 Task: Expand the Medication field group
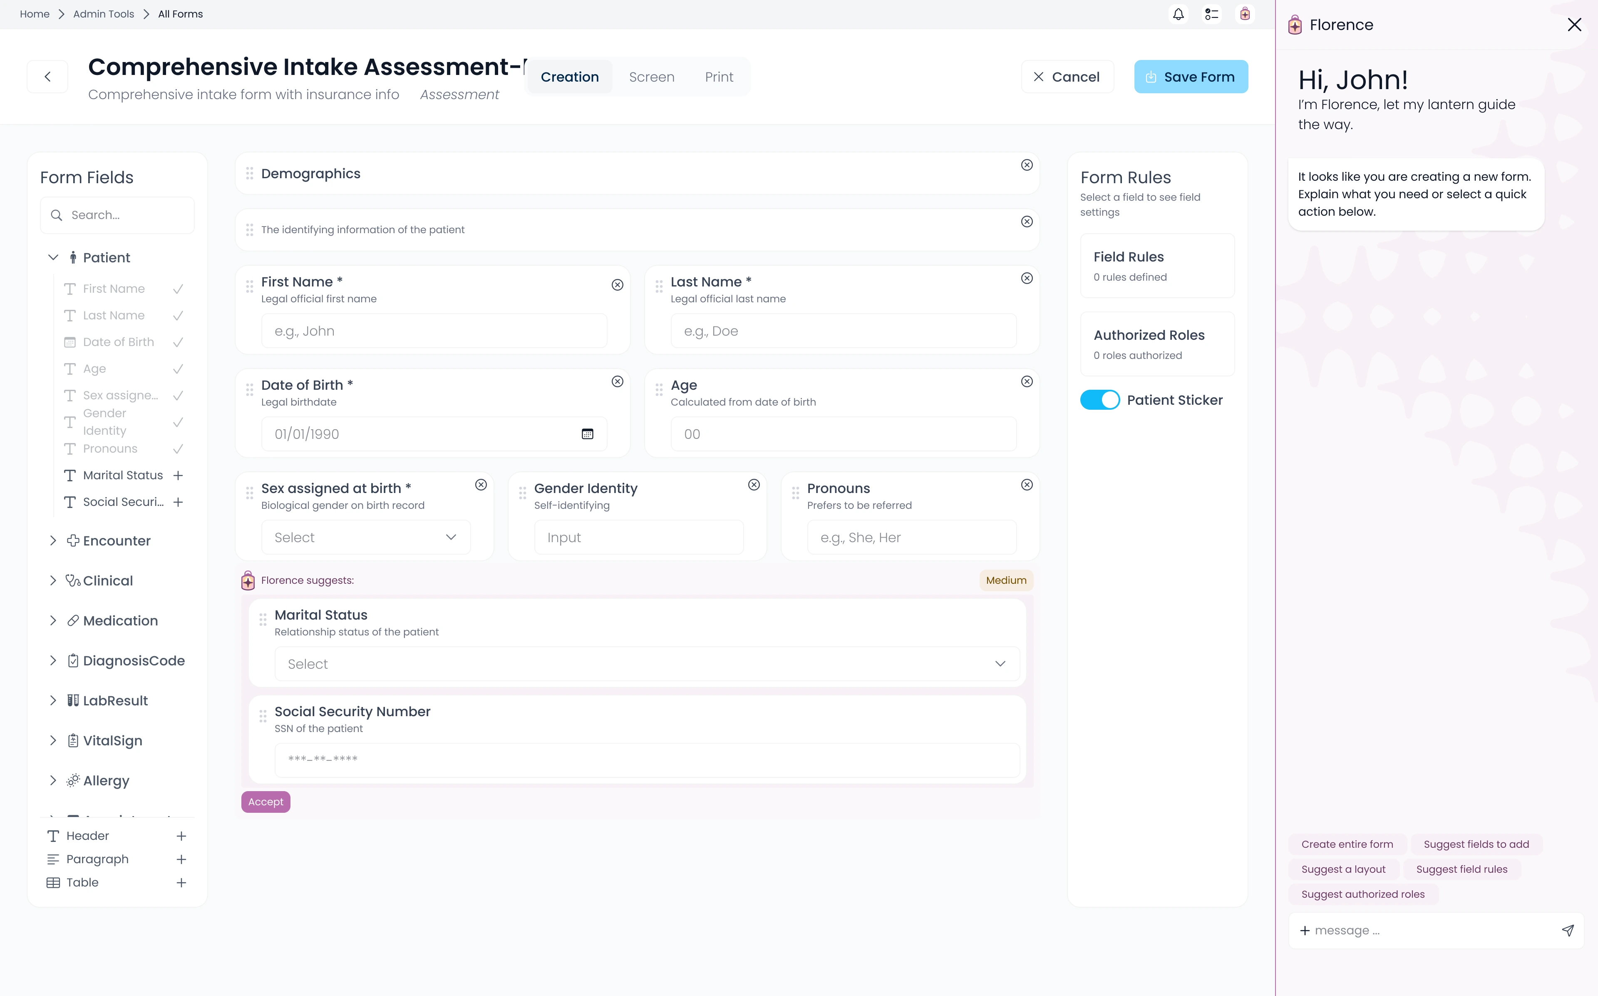click(x=53, y=620)
